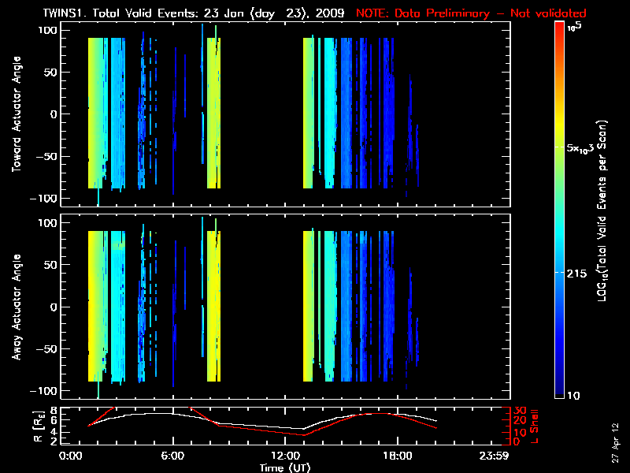Click the color bar near the 215 label

pos(560,272)
